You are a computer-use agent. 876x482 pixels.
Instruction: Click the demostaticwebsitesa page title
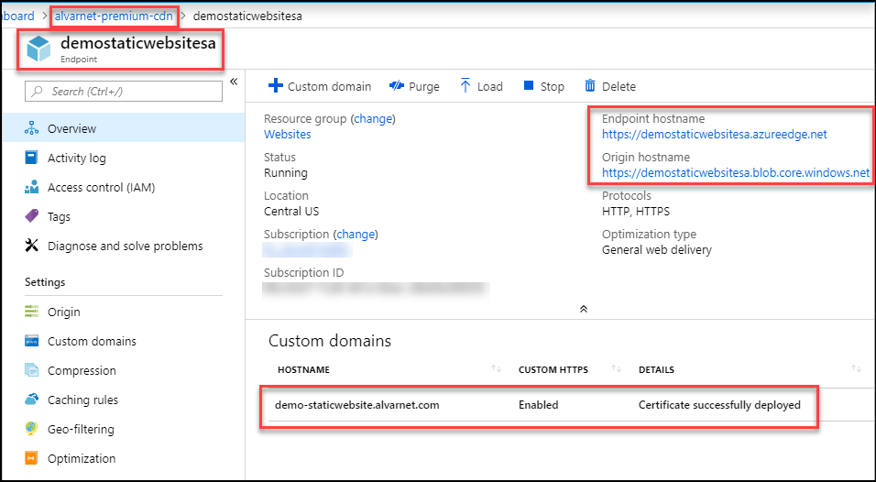coord(138,42)
